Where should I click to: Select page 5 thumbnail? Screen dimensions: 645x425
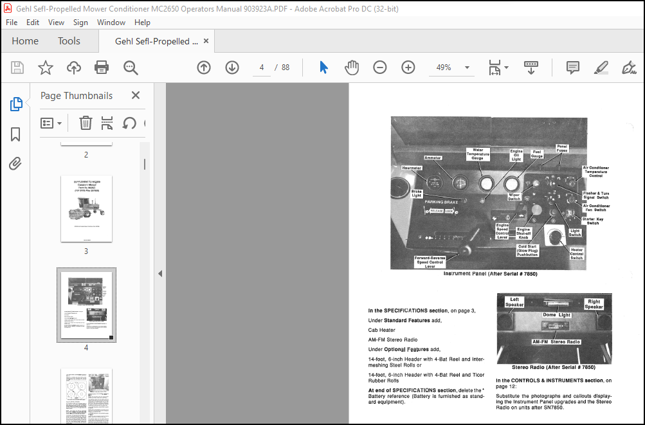[x=86, y=396]
